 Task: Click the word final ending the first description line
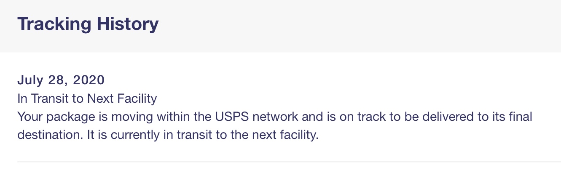521,117
